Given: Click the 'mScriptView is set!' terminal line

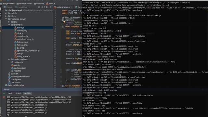Looking at the screenshot, I should [x=93, y=100].
